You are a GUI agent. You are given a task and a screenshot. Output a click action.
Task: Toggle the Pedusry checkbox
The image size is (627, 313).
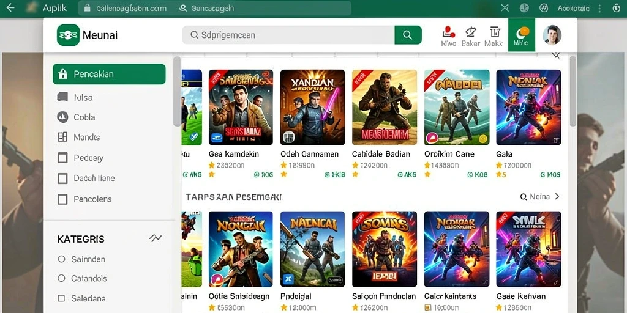click(62, 158)
